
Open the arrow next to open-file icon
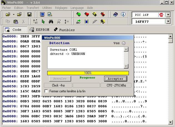tap(14, 14)
